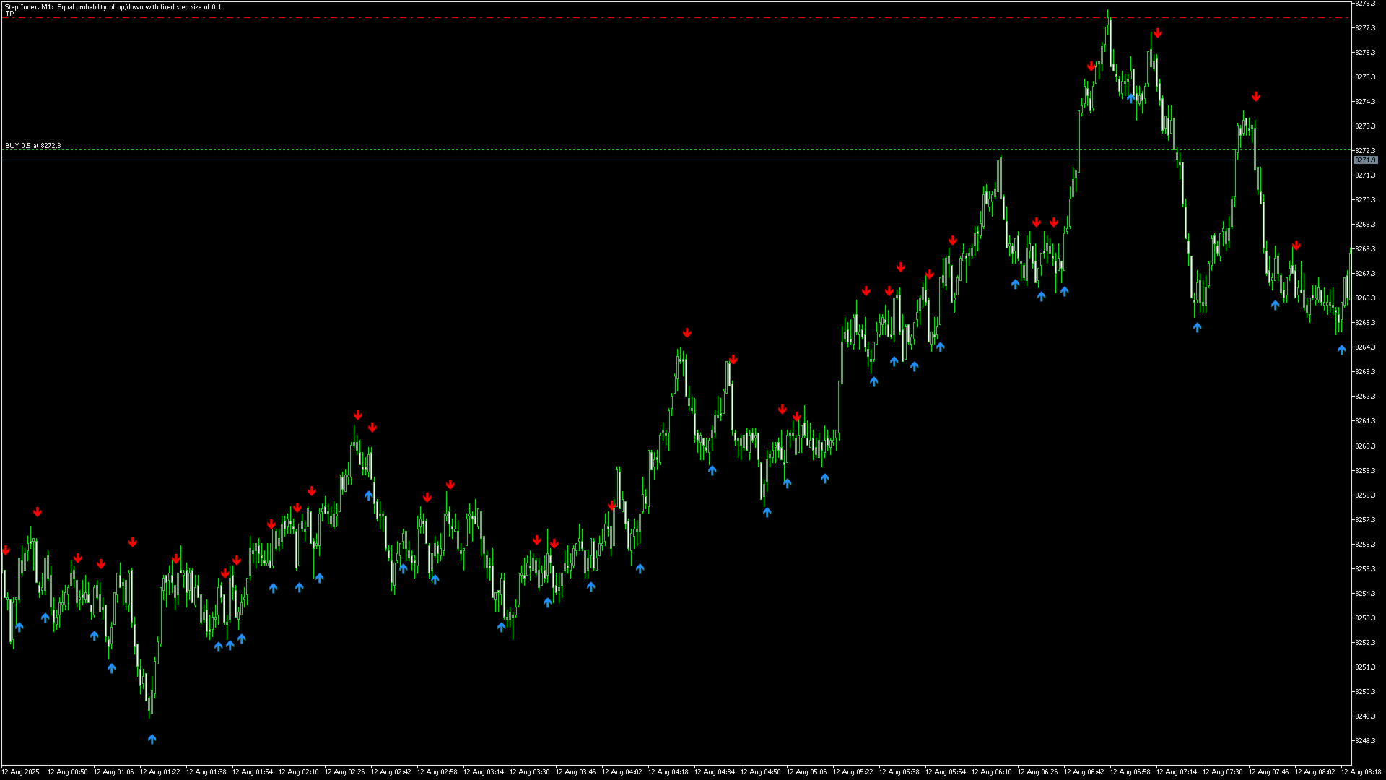
Task: Click red down arrow above the 07:30 peak
Action: pos(1255,97)
